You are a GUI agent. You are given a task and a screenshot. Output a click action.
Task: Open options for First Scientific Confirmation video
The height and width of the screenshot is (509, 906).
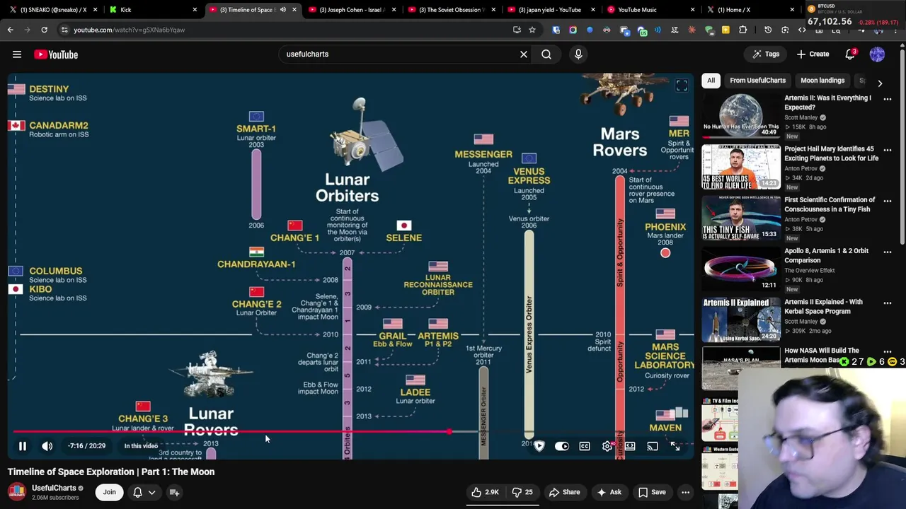pyautogui.click(x=888, y=201)
